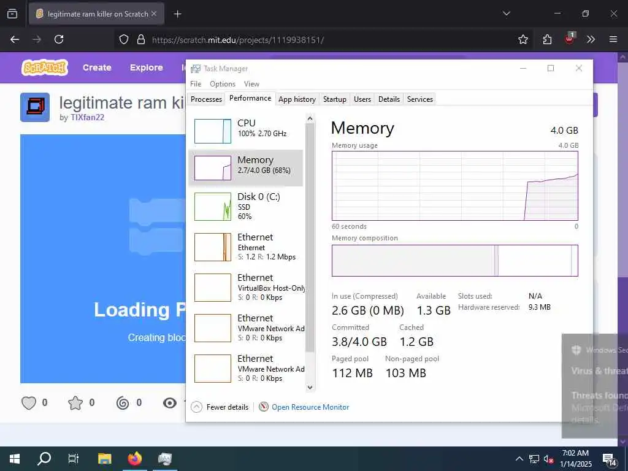Open the browser extensions puzzle icon
Image resolution: width=628 pixels, height=471 pixels.
click(547, 39)
